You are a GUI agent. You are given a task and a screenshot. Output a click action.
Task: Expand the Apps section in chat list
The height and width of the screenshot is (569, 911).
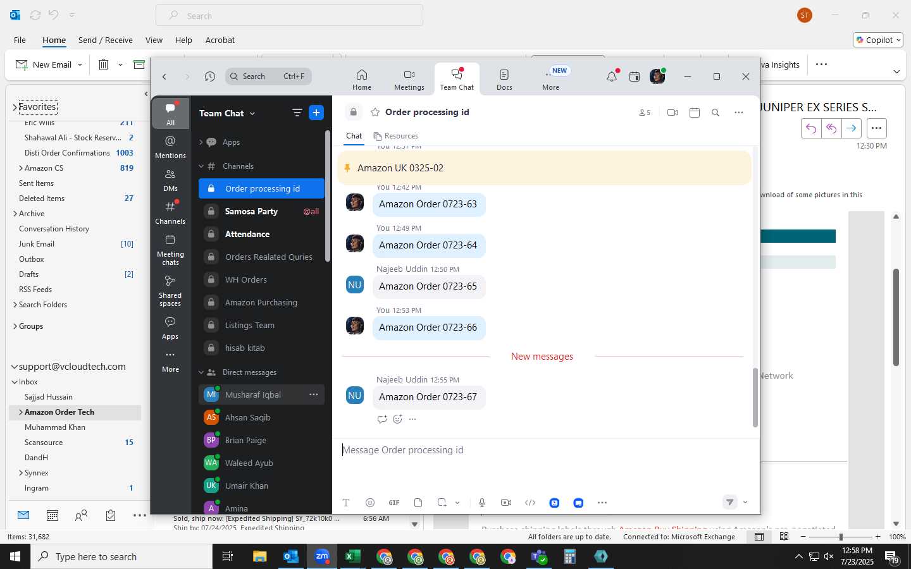coord(201,142)
